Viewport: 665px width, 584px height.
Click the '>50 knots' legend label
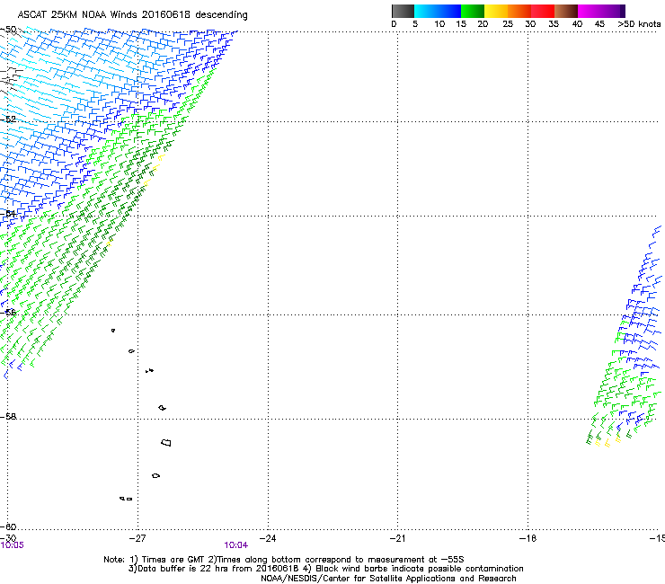639,24
